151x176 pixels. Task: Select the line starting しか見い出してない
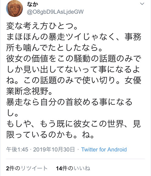point(73,70)
